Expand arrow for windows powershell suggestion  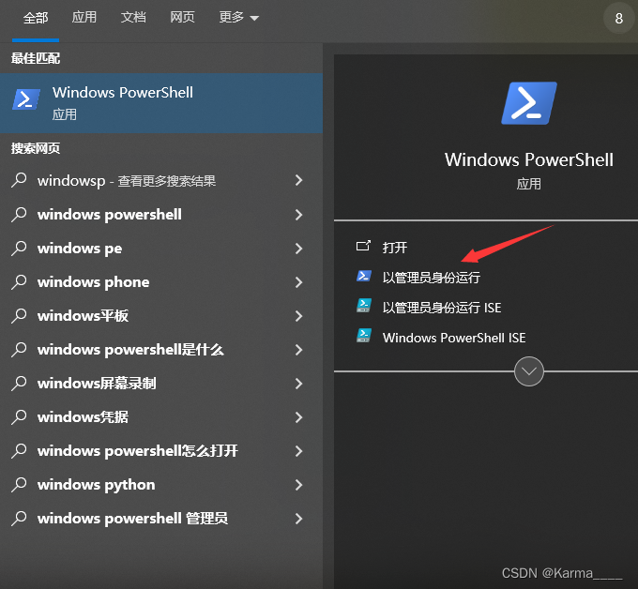(298, 215)
